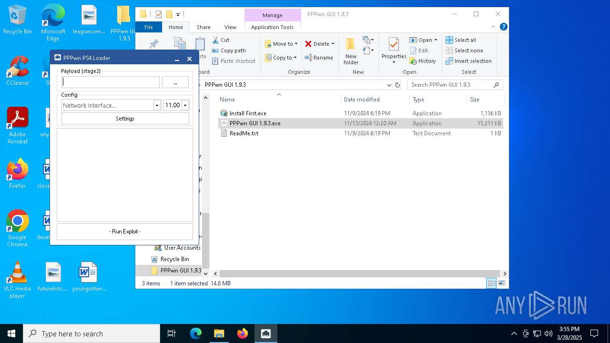Screen dimensions: 610x343
Task: Open Microsoft Edge desktop icon
Action: (53, 23)
